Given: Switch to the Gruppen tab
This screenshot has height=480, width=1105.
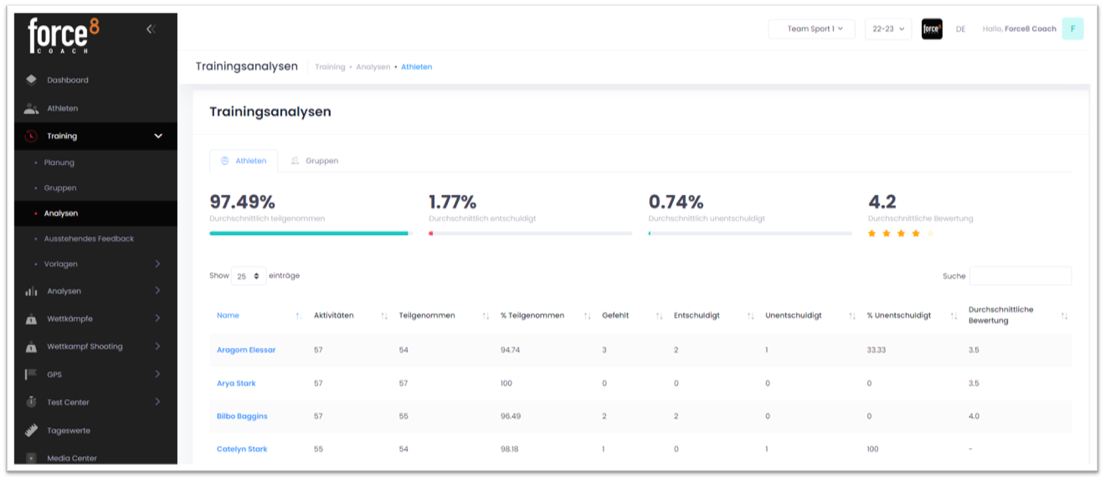Looking at the screenshot, I should pos(314,161).
